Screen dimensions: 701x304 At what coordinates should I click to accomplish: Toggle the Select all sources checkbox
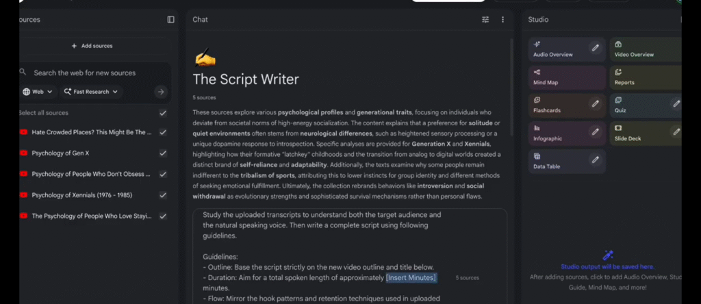(163, 113)
